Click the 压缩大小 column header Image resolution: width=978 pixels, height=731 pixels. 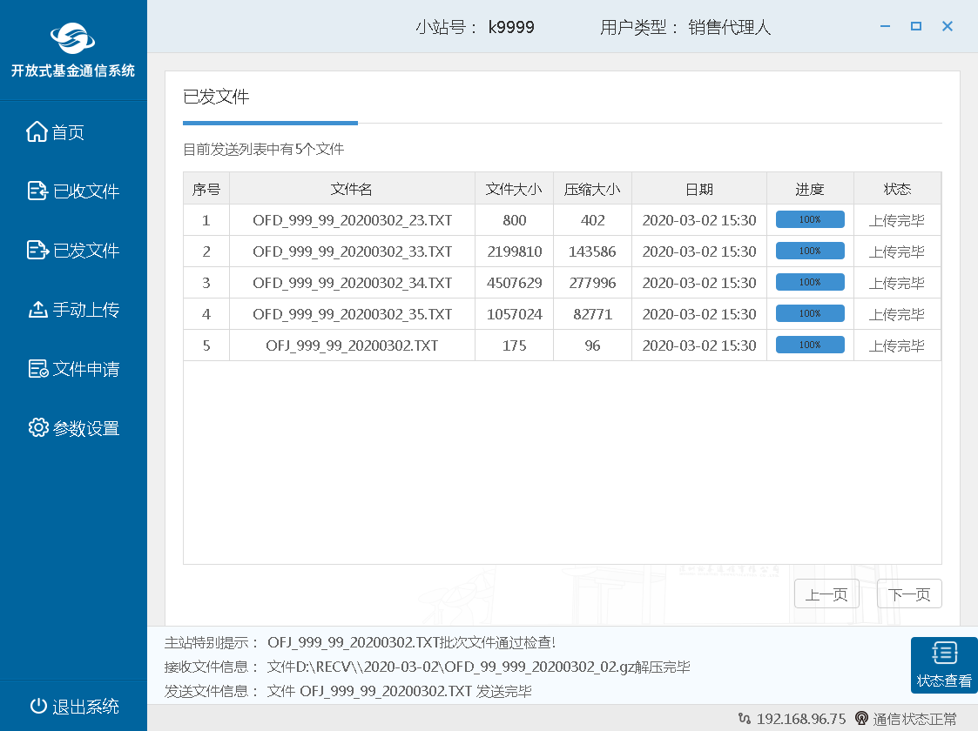click(x=592, y=189)
